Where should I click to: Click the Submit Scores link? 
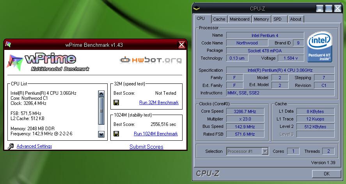tap(146, 147)
